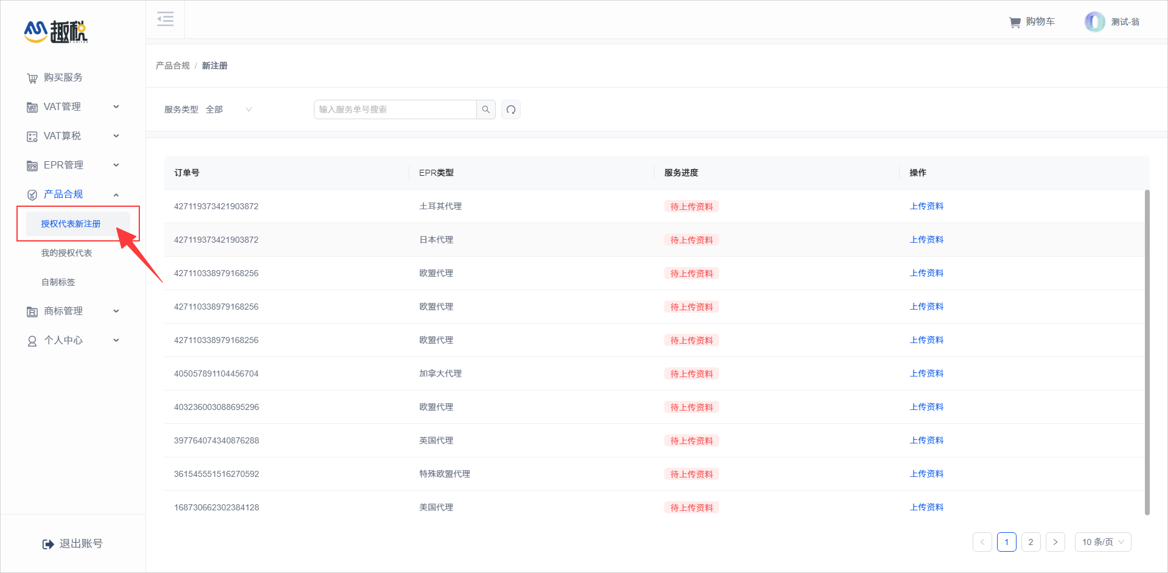Click the shopping cart icon

1015,23
